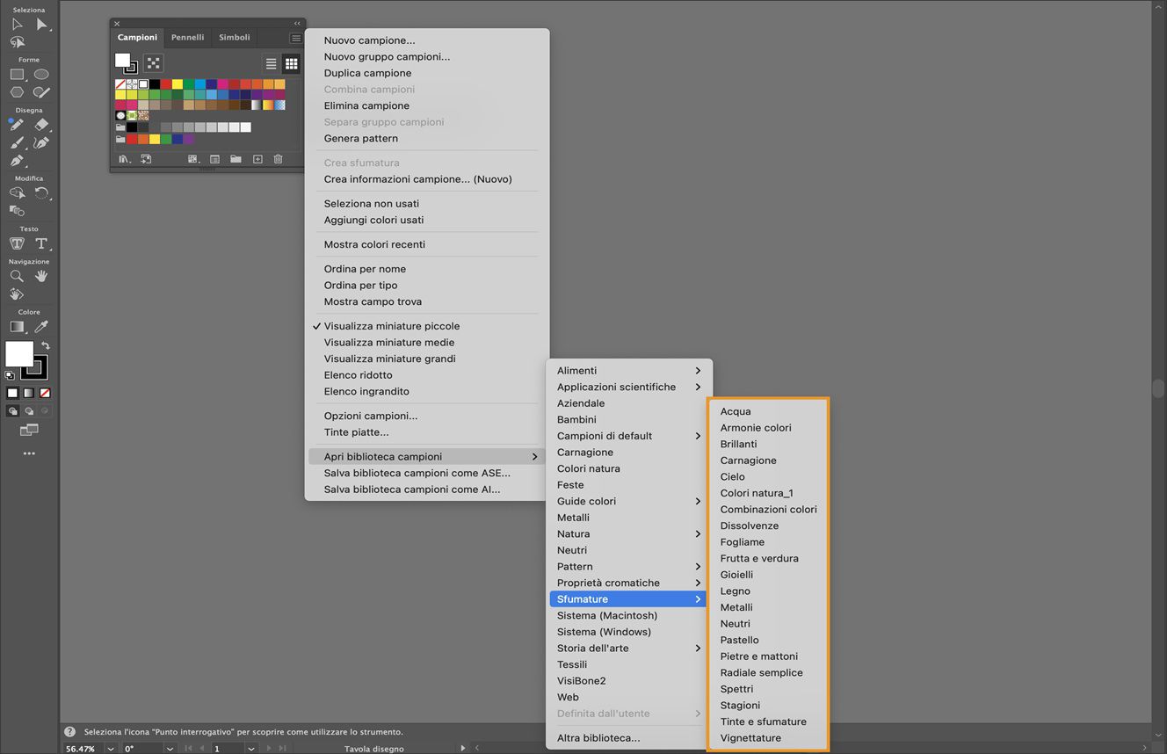Expand the Applicazioni scientifiche submenu
Viewport: 1167px width, 754px height.
(x=629, y=387)
